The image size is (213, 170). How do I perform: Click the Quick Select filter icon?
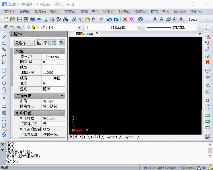click(61, 43)
